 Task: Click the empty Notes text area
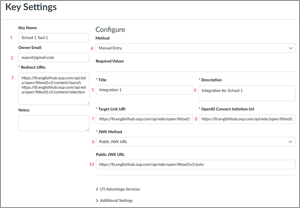click(x=54, y=123)
